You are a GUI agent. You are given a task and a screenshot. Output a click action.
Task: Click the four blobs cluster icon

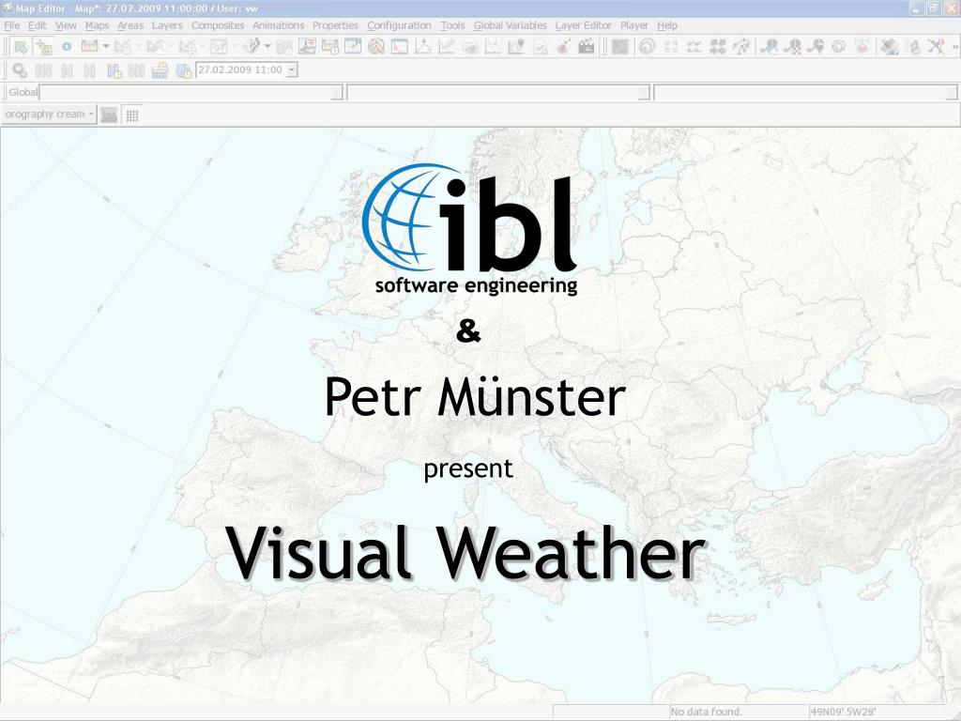(x=718, y=47)
